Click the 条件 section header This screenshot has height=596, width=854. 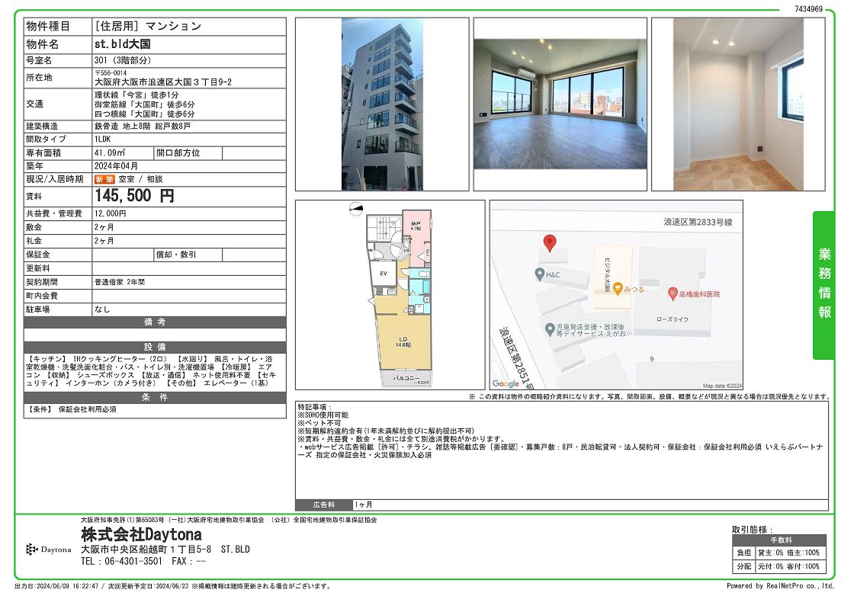pos(155,397)
